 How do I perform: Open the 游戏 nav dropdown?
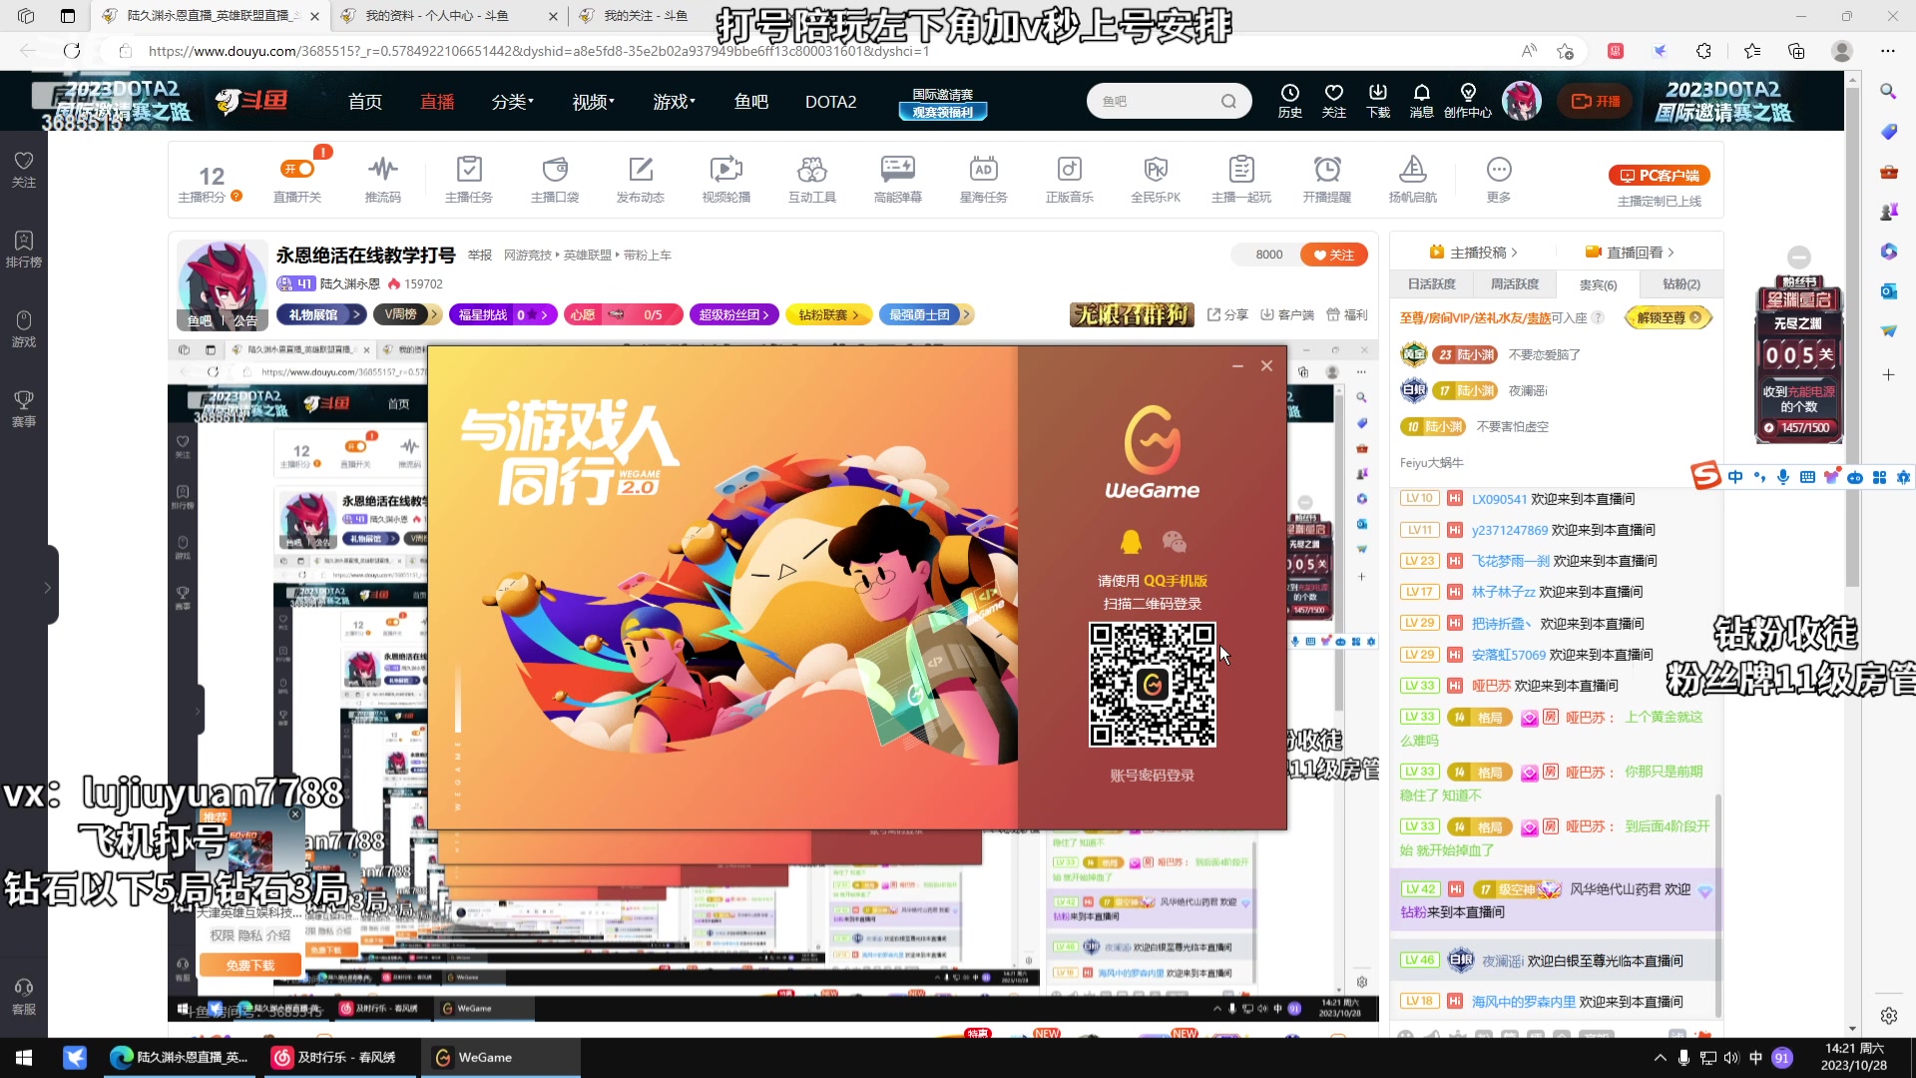pos(674,102)
